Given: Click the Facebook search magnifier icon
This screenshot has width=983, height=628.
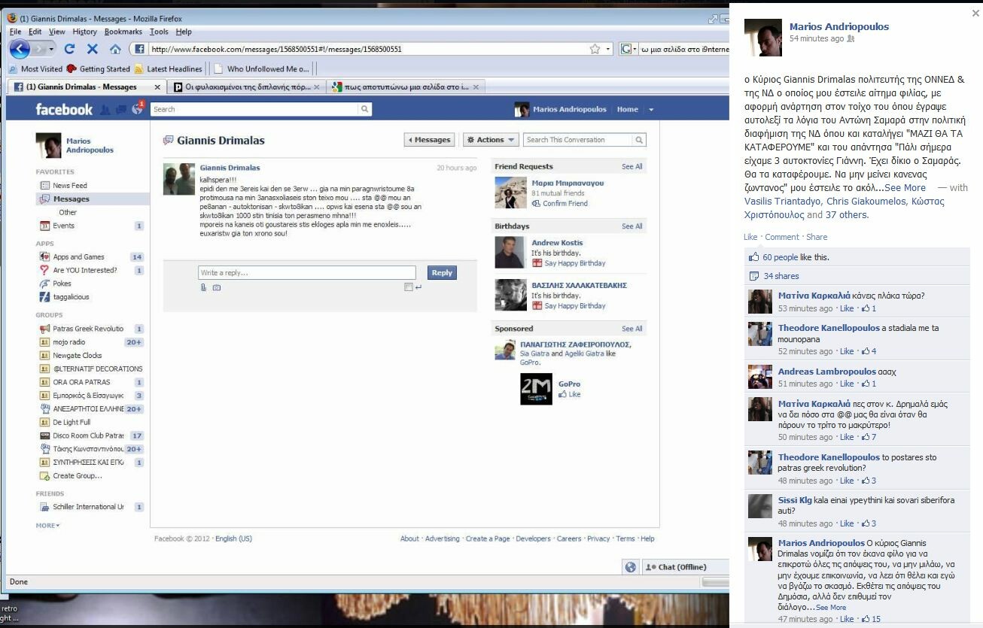Looking at the screenshot, I should tap(364, 109).
